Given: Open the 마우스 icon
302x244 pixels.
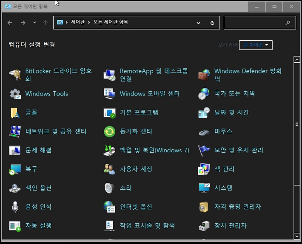Looking at the screenshot, I should pos(204,132).
